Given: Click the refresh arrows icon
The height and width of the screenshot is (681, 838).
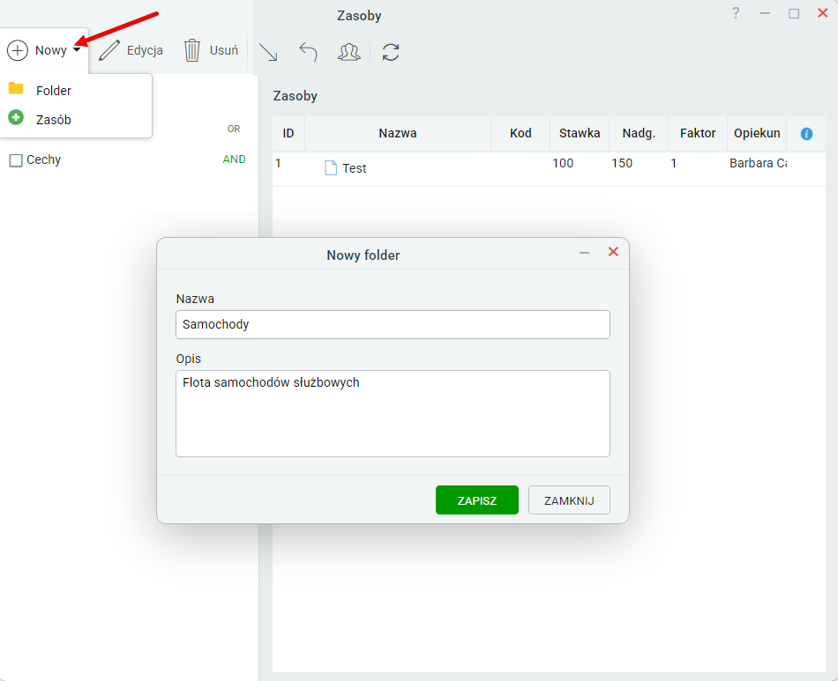Looking at the screenshot, I should pyautogui.click(x=391, y=52).
